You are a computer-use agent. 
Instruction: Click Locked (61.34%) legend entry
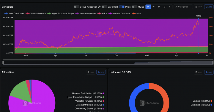(x=202, y=101)
